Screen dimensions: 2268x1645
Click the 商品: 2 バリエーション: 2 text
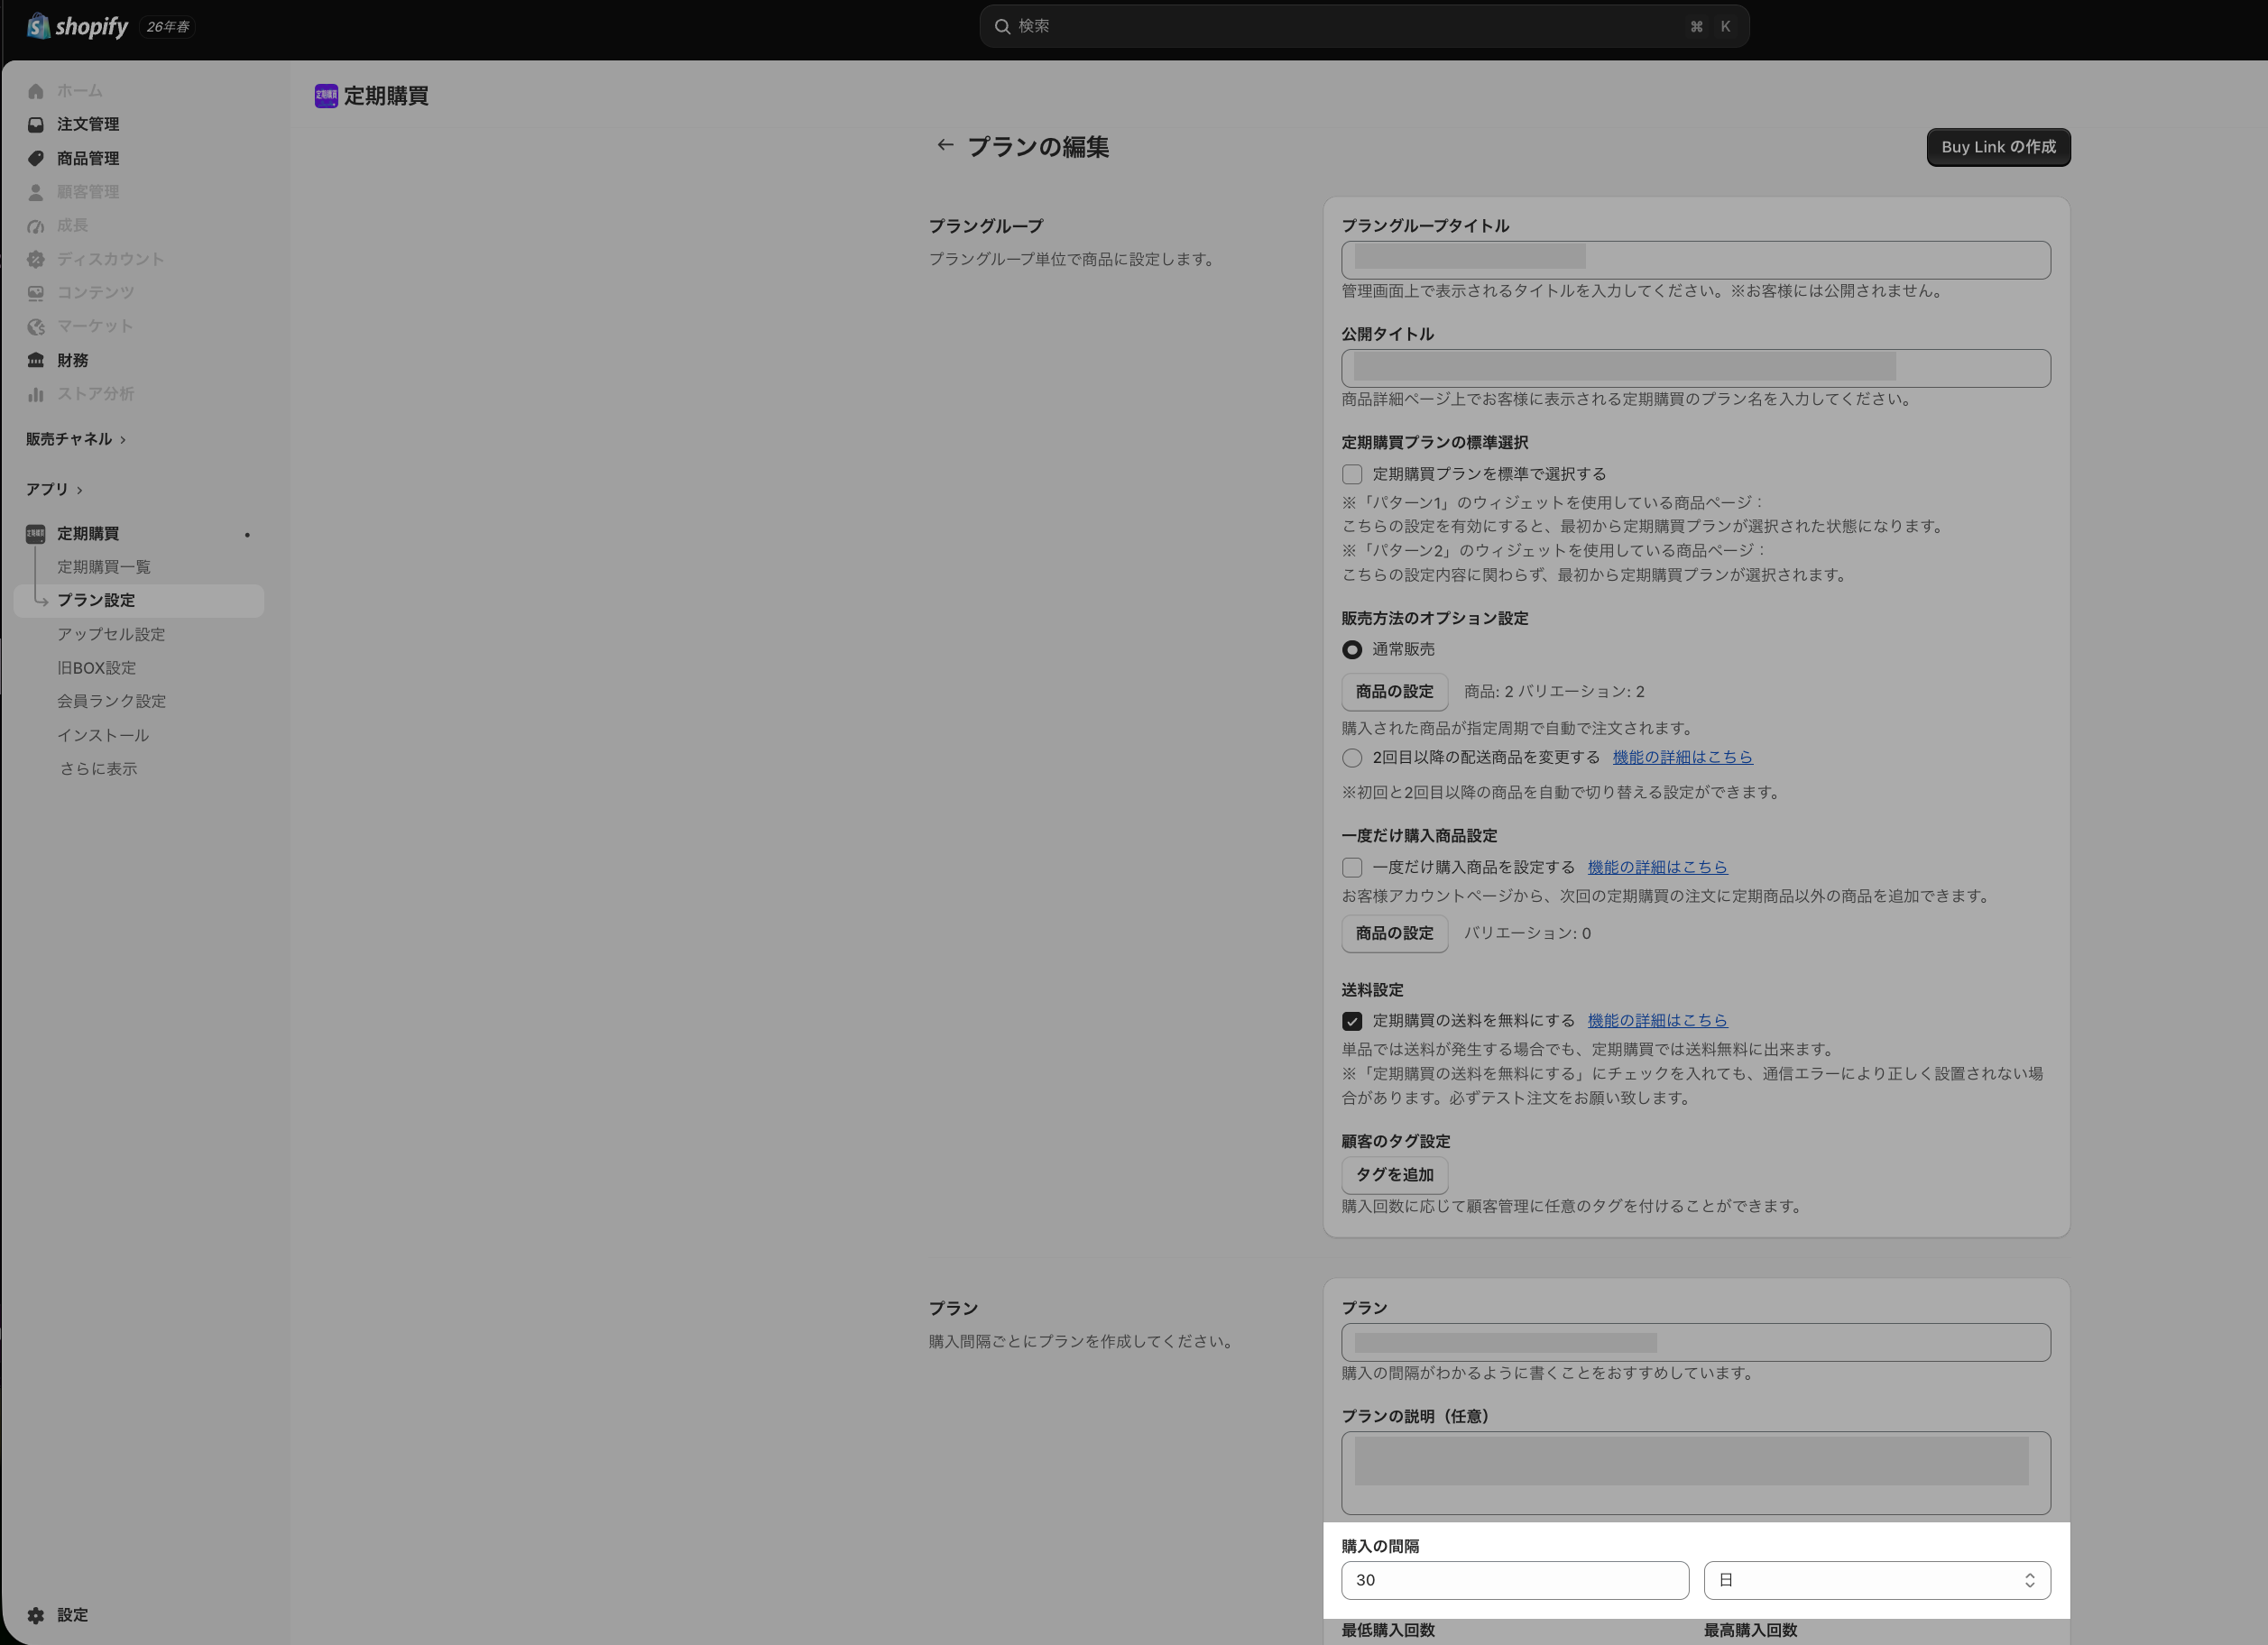coord(1554,692)
